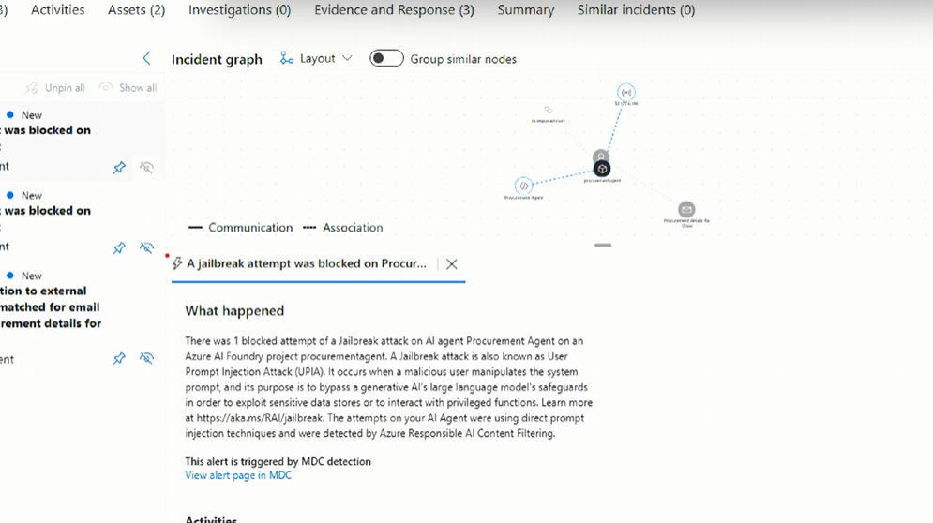Pin the second blocked jailbreak alert

click(119, 248)
